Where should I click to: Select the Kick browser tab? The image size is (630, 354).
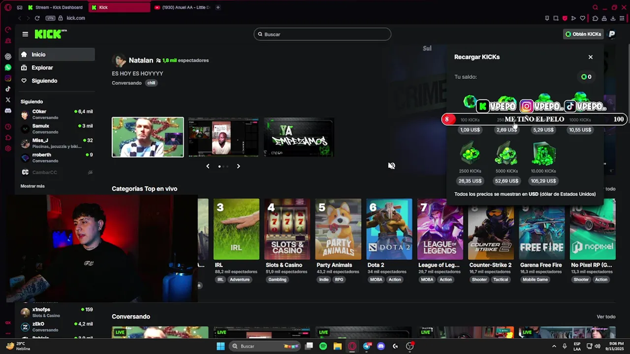[x=120, y=7]
